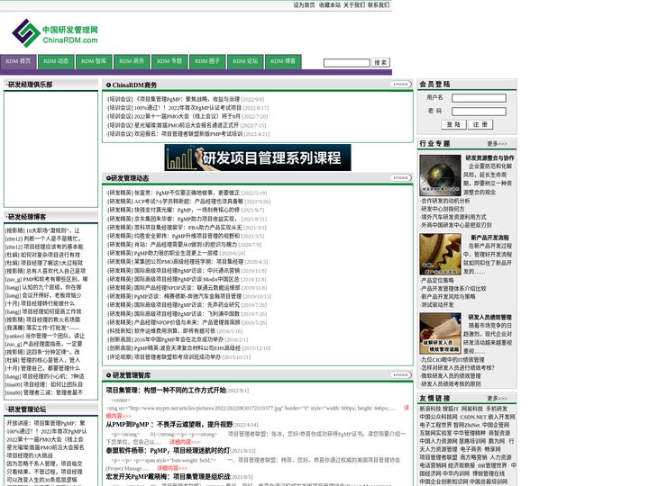Open 产品定位策略 link
The image size is (649, 486).
[437, 280]
